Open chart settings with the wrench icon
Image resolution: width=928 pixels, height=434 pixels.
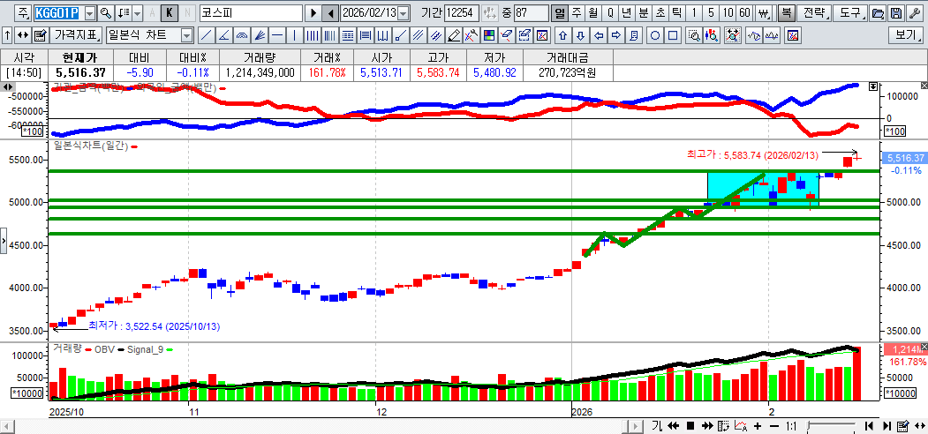pyautogui.click(x=914, y=13)
